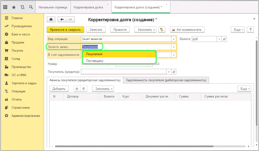Click the Search magnifier icon
The image size is (259, 151).
[x=31, y=7]
